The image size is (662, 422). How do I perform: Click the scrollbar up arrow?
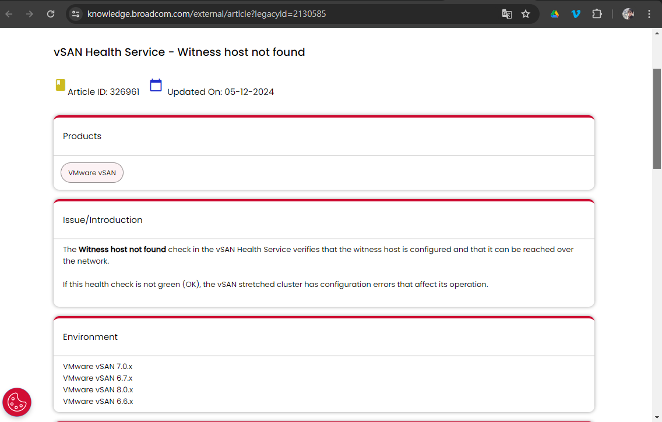pyautogui.click(x=657, y=33)
